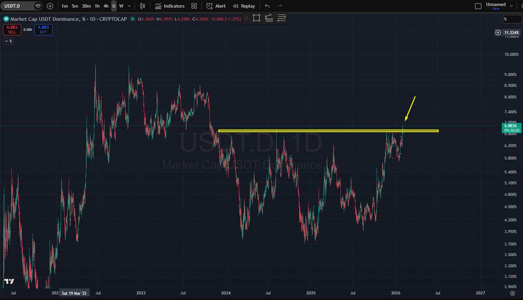Click the TradingView logo at bottom left
Image resolution: width=523 pixels, height=300 pixels.
pyautogui.click(x=9, y=281)
